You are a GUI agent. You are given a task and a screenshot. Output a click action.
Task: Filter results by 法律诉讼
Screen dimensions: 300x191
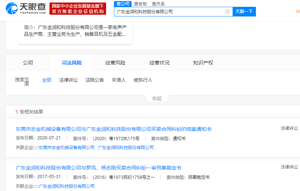pos(68,80)
